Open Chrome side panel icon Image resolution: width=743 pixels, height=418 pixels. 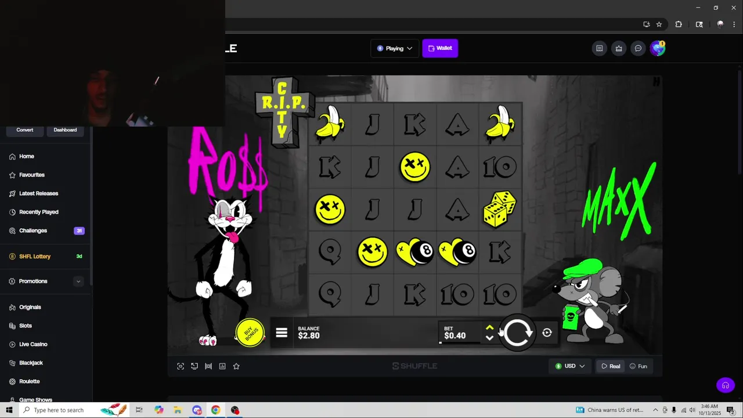click(699, 24)
